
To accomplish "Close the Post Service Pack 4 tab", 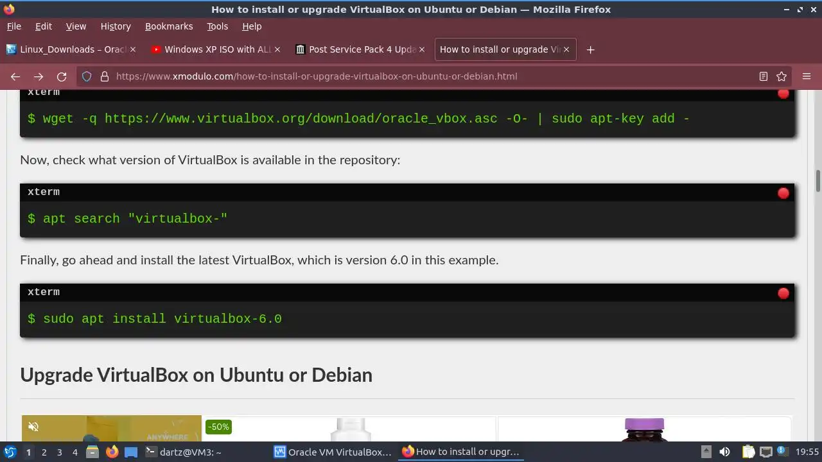I will 422,49.
